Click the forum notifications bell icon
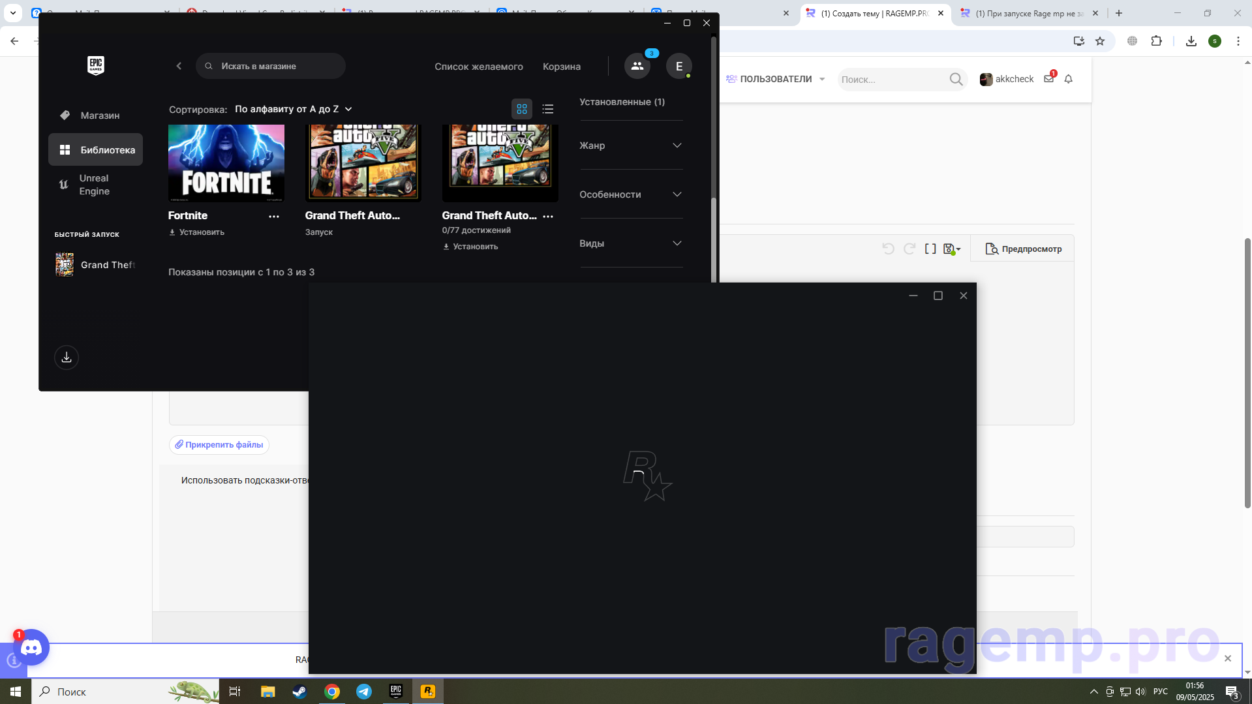Screen dimensions: 1252x704 click(1069, 79)
